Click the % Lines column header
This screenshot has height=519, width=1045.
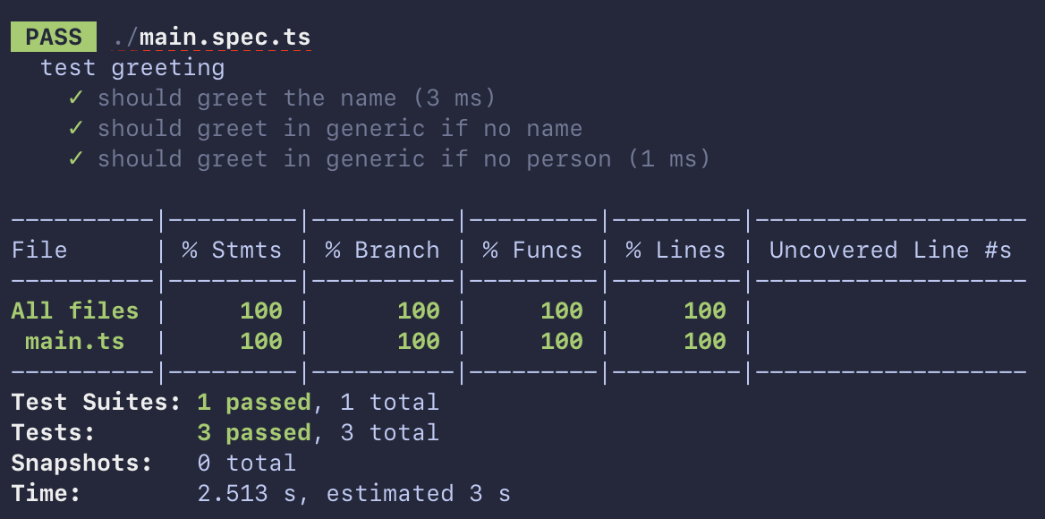pyautogui.click(x=675, y=250)
